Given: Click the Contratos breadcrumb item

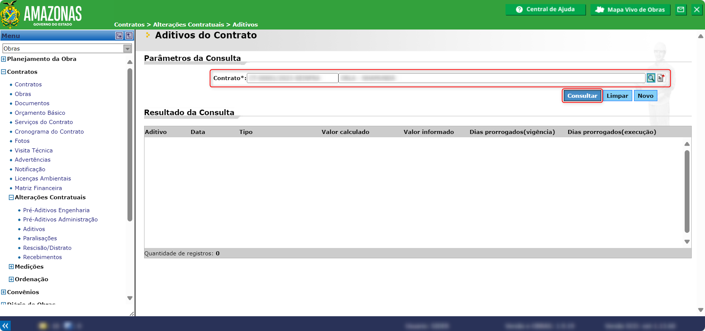Looking at the screenshot, I should click(x=129, y=25).
